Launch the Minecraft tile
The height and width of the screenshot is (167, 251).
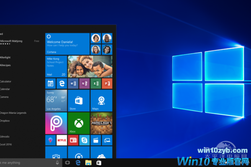pyautogui.click(x=102, y=123)
